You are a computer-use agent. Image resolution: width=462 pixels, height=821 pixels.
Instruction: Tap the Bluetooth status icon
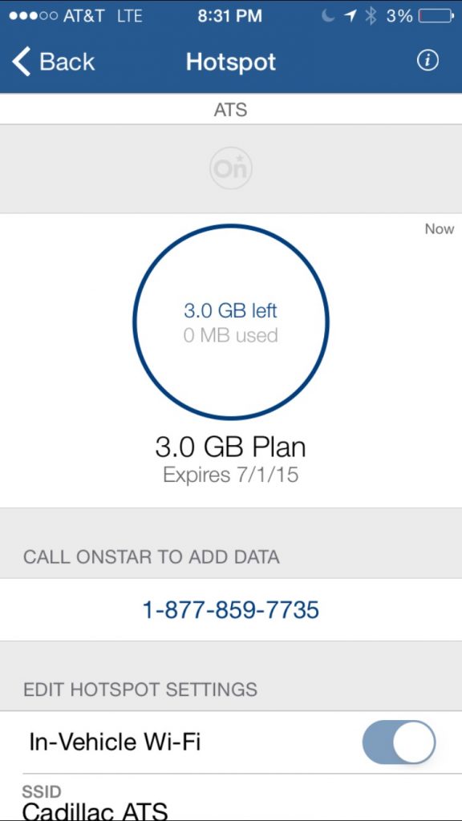point(371,16)
